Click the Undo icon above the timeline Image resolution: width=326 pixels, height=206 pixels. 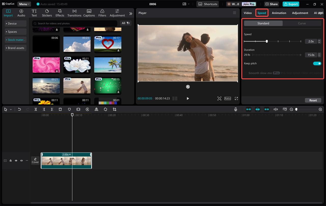(x=19, y=109)
